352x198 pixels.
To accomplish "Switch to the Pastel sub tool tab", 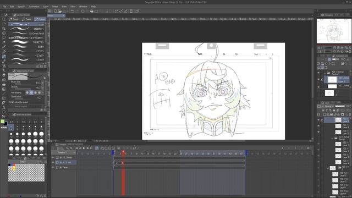I will pos(27,19).
